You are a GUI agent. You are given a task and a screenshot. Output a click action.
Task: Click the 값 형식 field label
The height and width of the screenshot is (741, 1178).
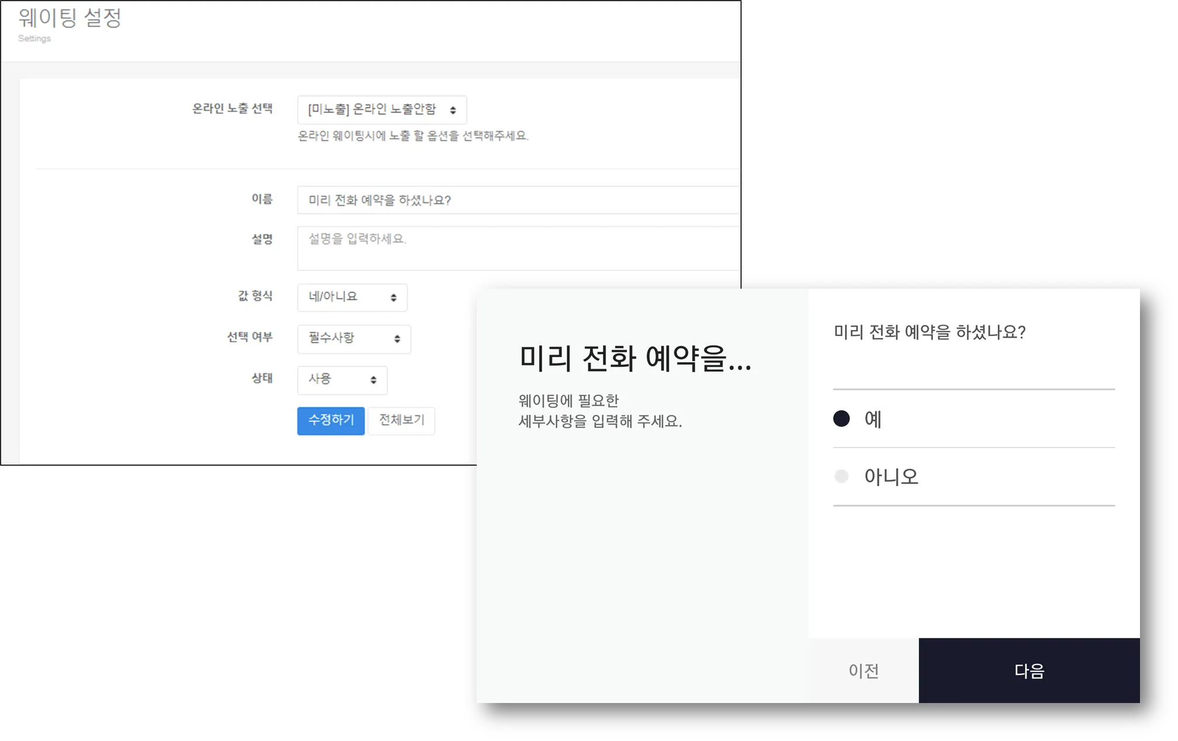point(255,296)
